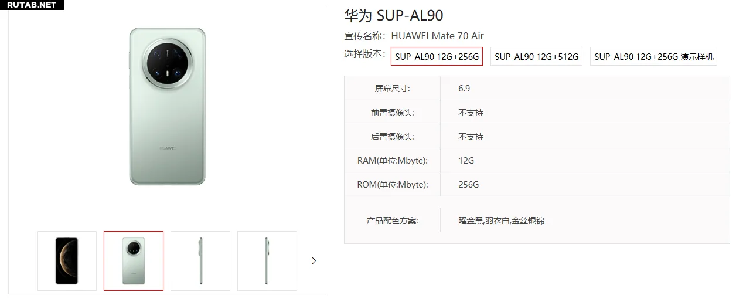Click the ROM(单位:Mbyte) row label

pos(392,185)
